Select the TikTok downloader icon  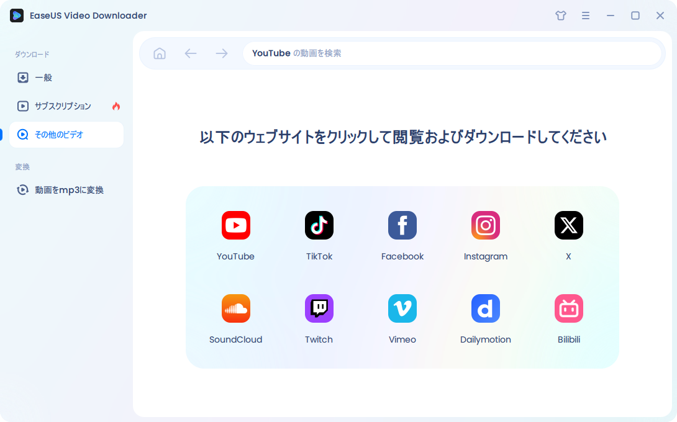click(319, 225)
